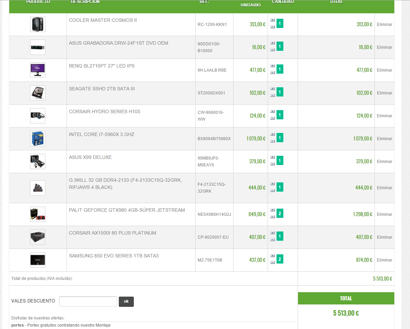Open Corsair Hydro H105 product thumbnail
This screenshot has height=329, width=410.
[38, 116]
